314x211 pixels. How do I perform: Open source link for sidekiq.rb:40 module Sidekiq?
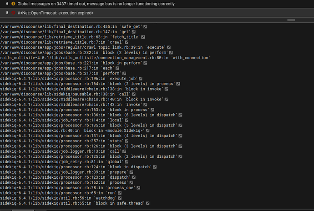pyautogui.click(x=147, y=131)
